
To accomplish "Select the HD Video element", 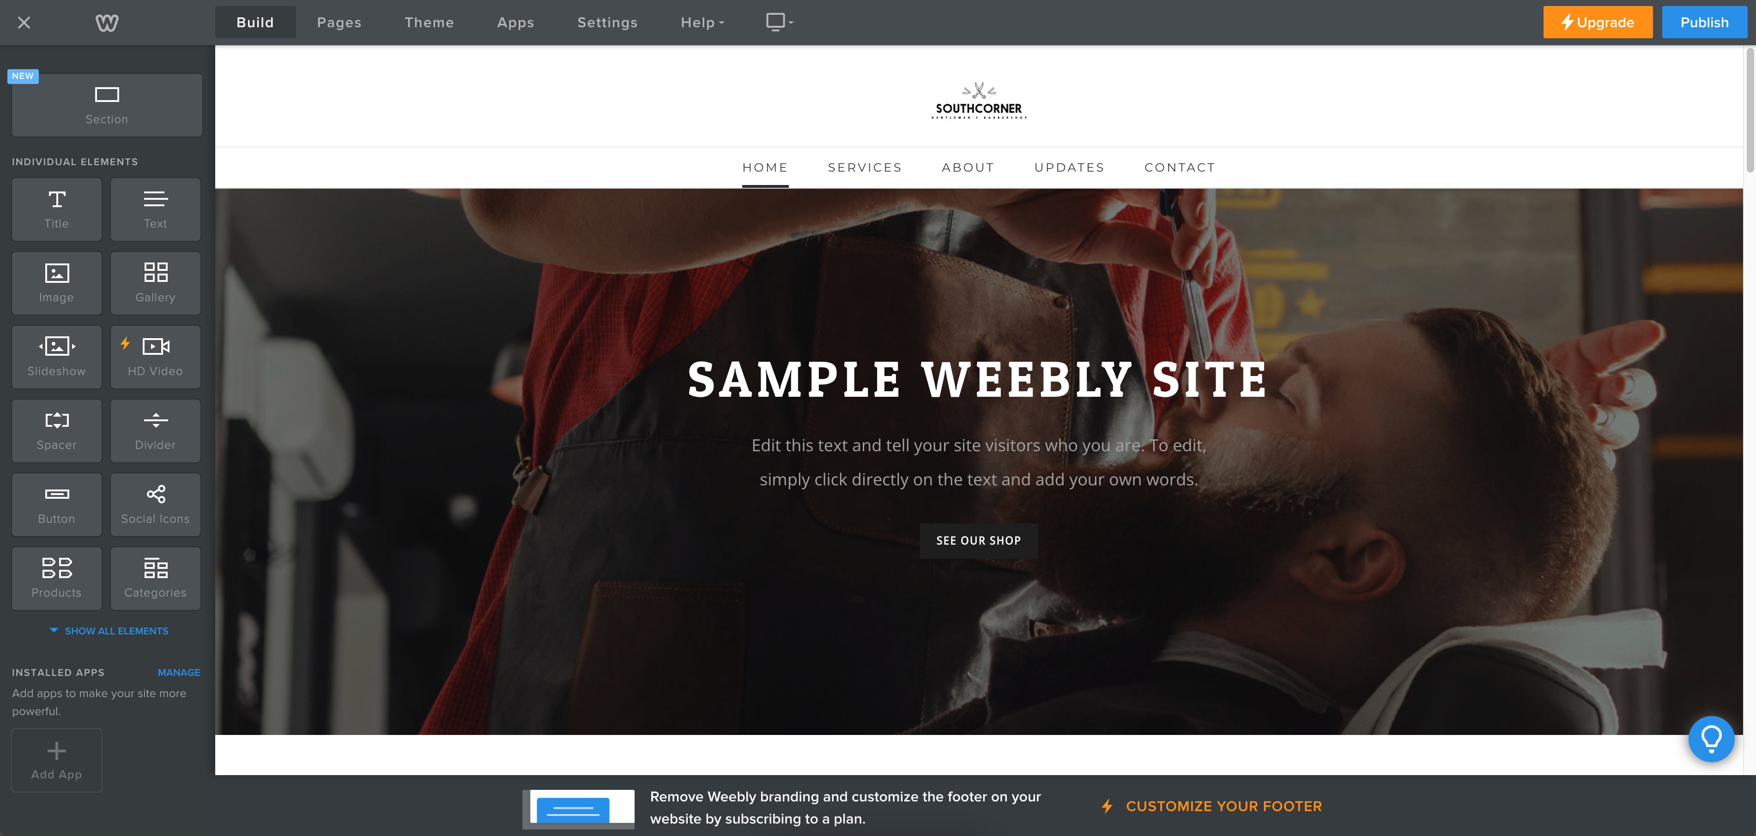I will point(156,357).
